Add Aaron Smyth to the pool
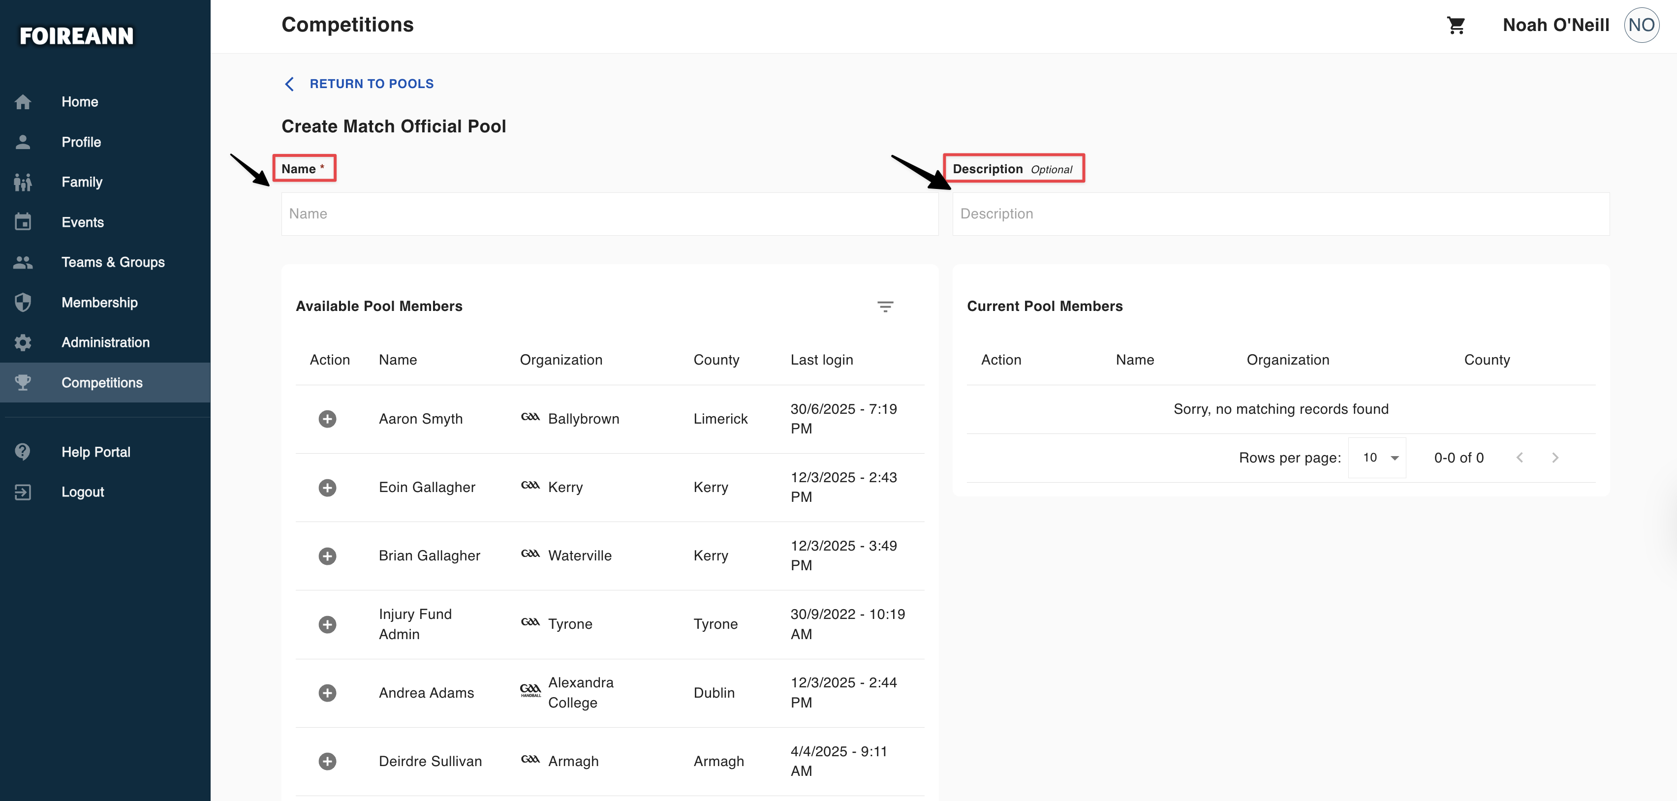Screen dimensions: 1677x801 [327, 419]
